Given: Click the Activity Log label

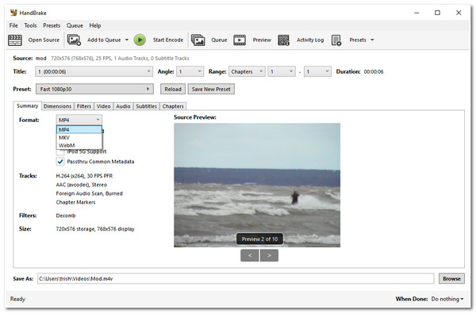Looking at the screenshot, I should (310, 40).
